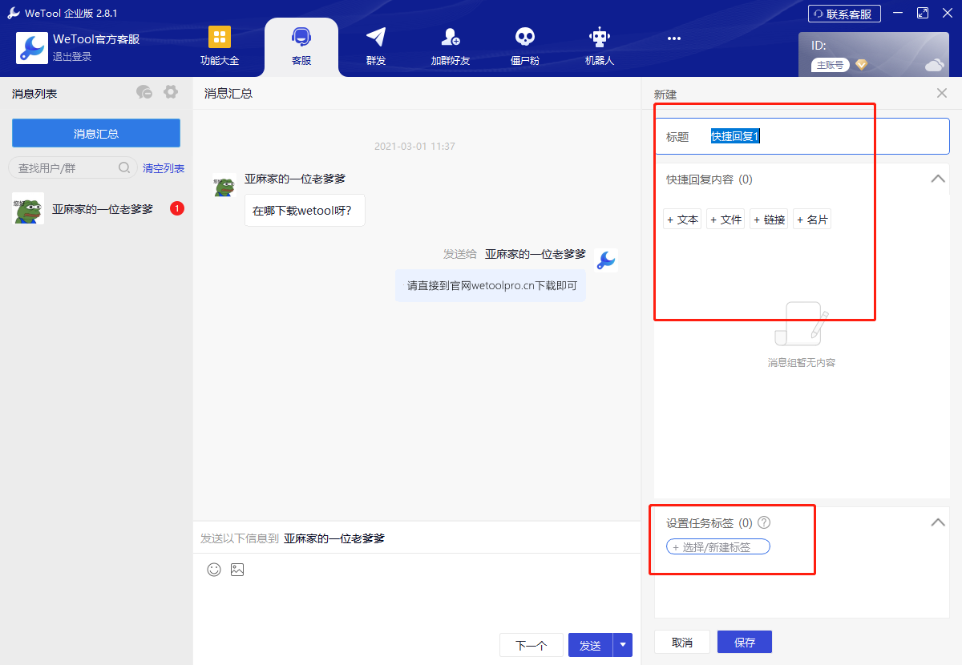Viewport: 962px width, 665px height.
Task: Click the message 在哪下载wetool呀?
Action: tap(305, 211)
